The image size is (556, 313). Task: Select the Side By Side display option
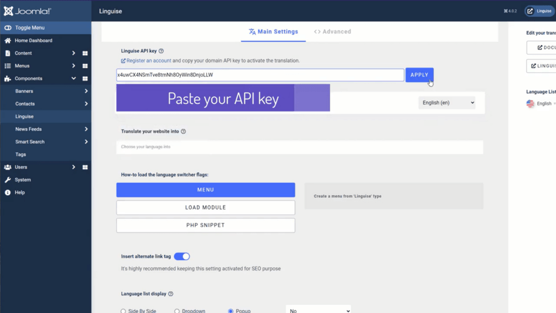pyautogui.click(x=123, y=311)
